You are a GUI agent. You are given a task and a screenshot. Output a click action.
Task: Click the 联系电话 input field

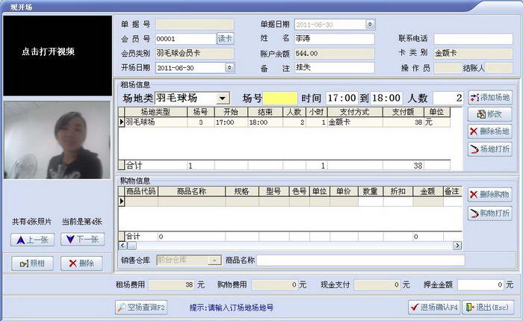pyautogui.click(x=473, y=39)
